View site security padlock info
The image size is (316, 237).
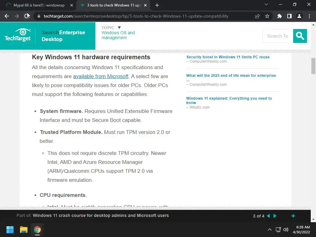39,16
